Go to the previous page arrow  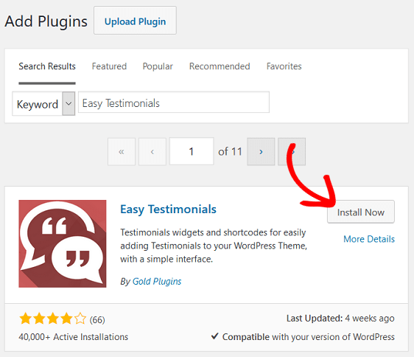[x=152, y=151]
